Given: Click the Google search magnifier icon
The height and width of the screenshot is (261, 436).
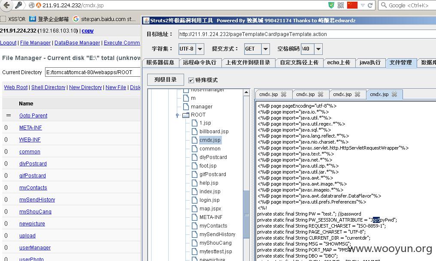Looking at the screenshot, I should (384, 5).
